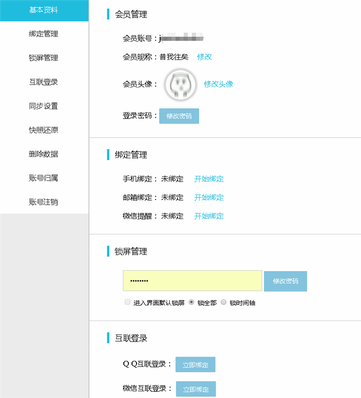Open 互联登录 sidebar item

pyautogui.click(x=44, y=82)
